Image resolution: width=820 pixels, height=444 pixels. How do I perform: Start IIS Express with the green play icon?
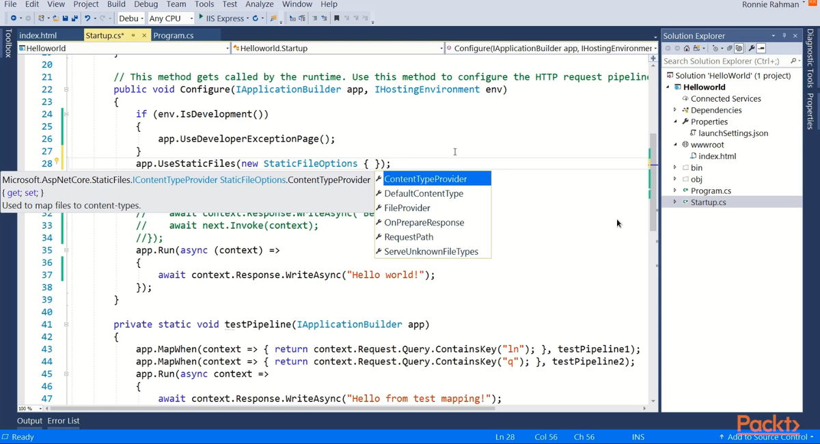[x=201, y=17]
